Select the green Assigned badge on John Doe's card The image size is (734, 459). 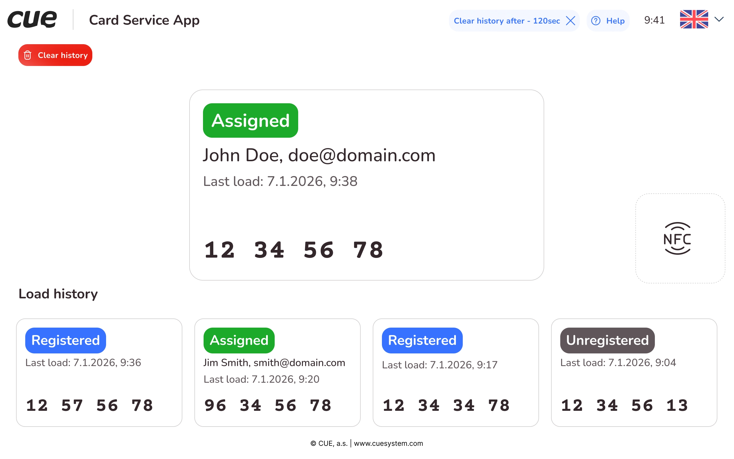pyautogui.click(x=250, y=120)
